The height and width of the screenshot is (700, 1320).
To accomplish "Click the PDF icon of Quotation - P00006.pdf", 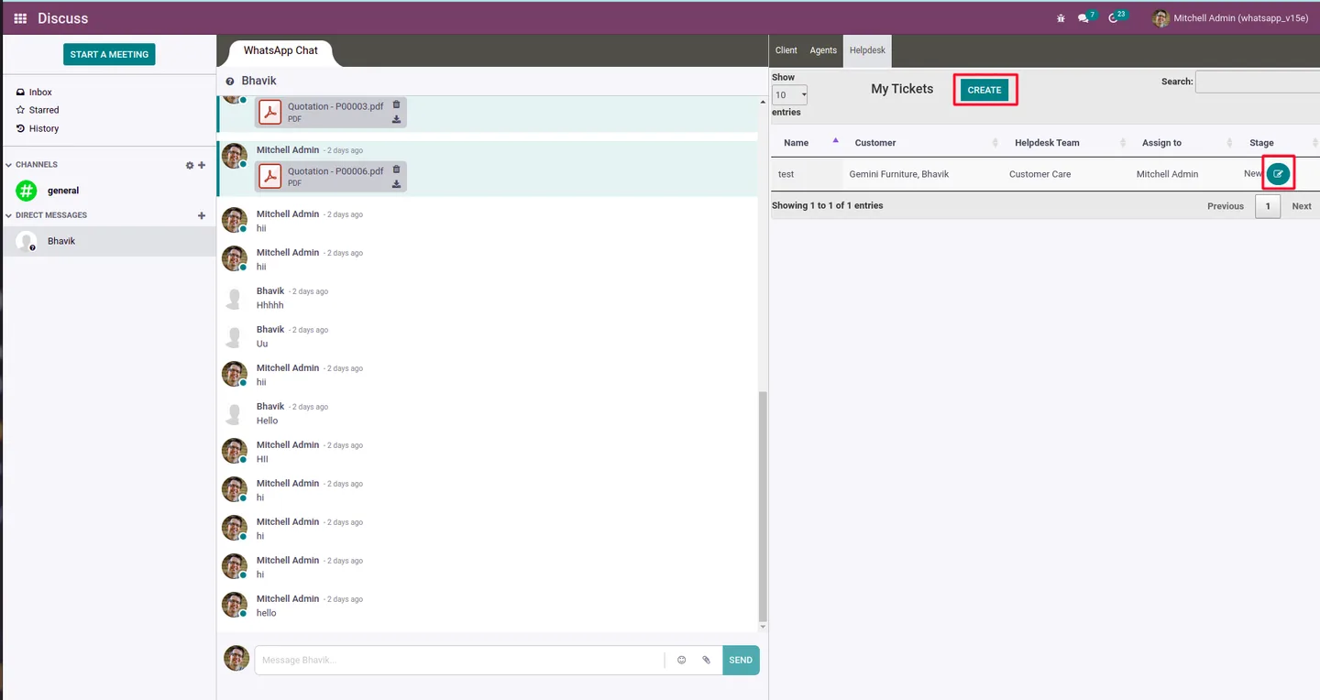I will click(x=269, y=176).
